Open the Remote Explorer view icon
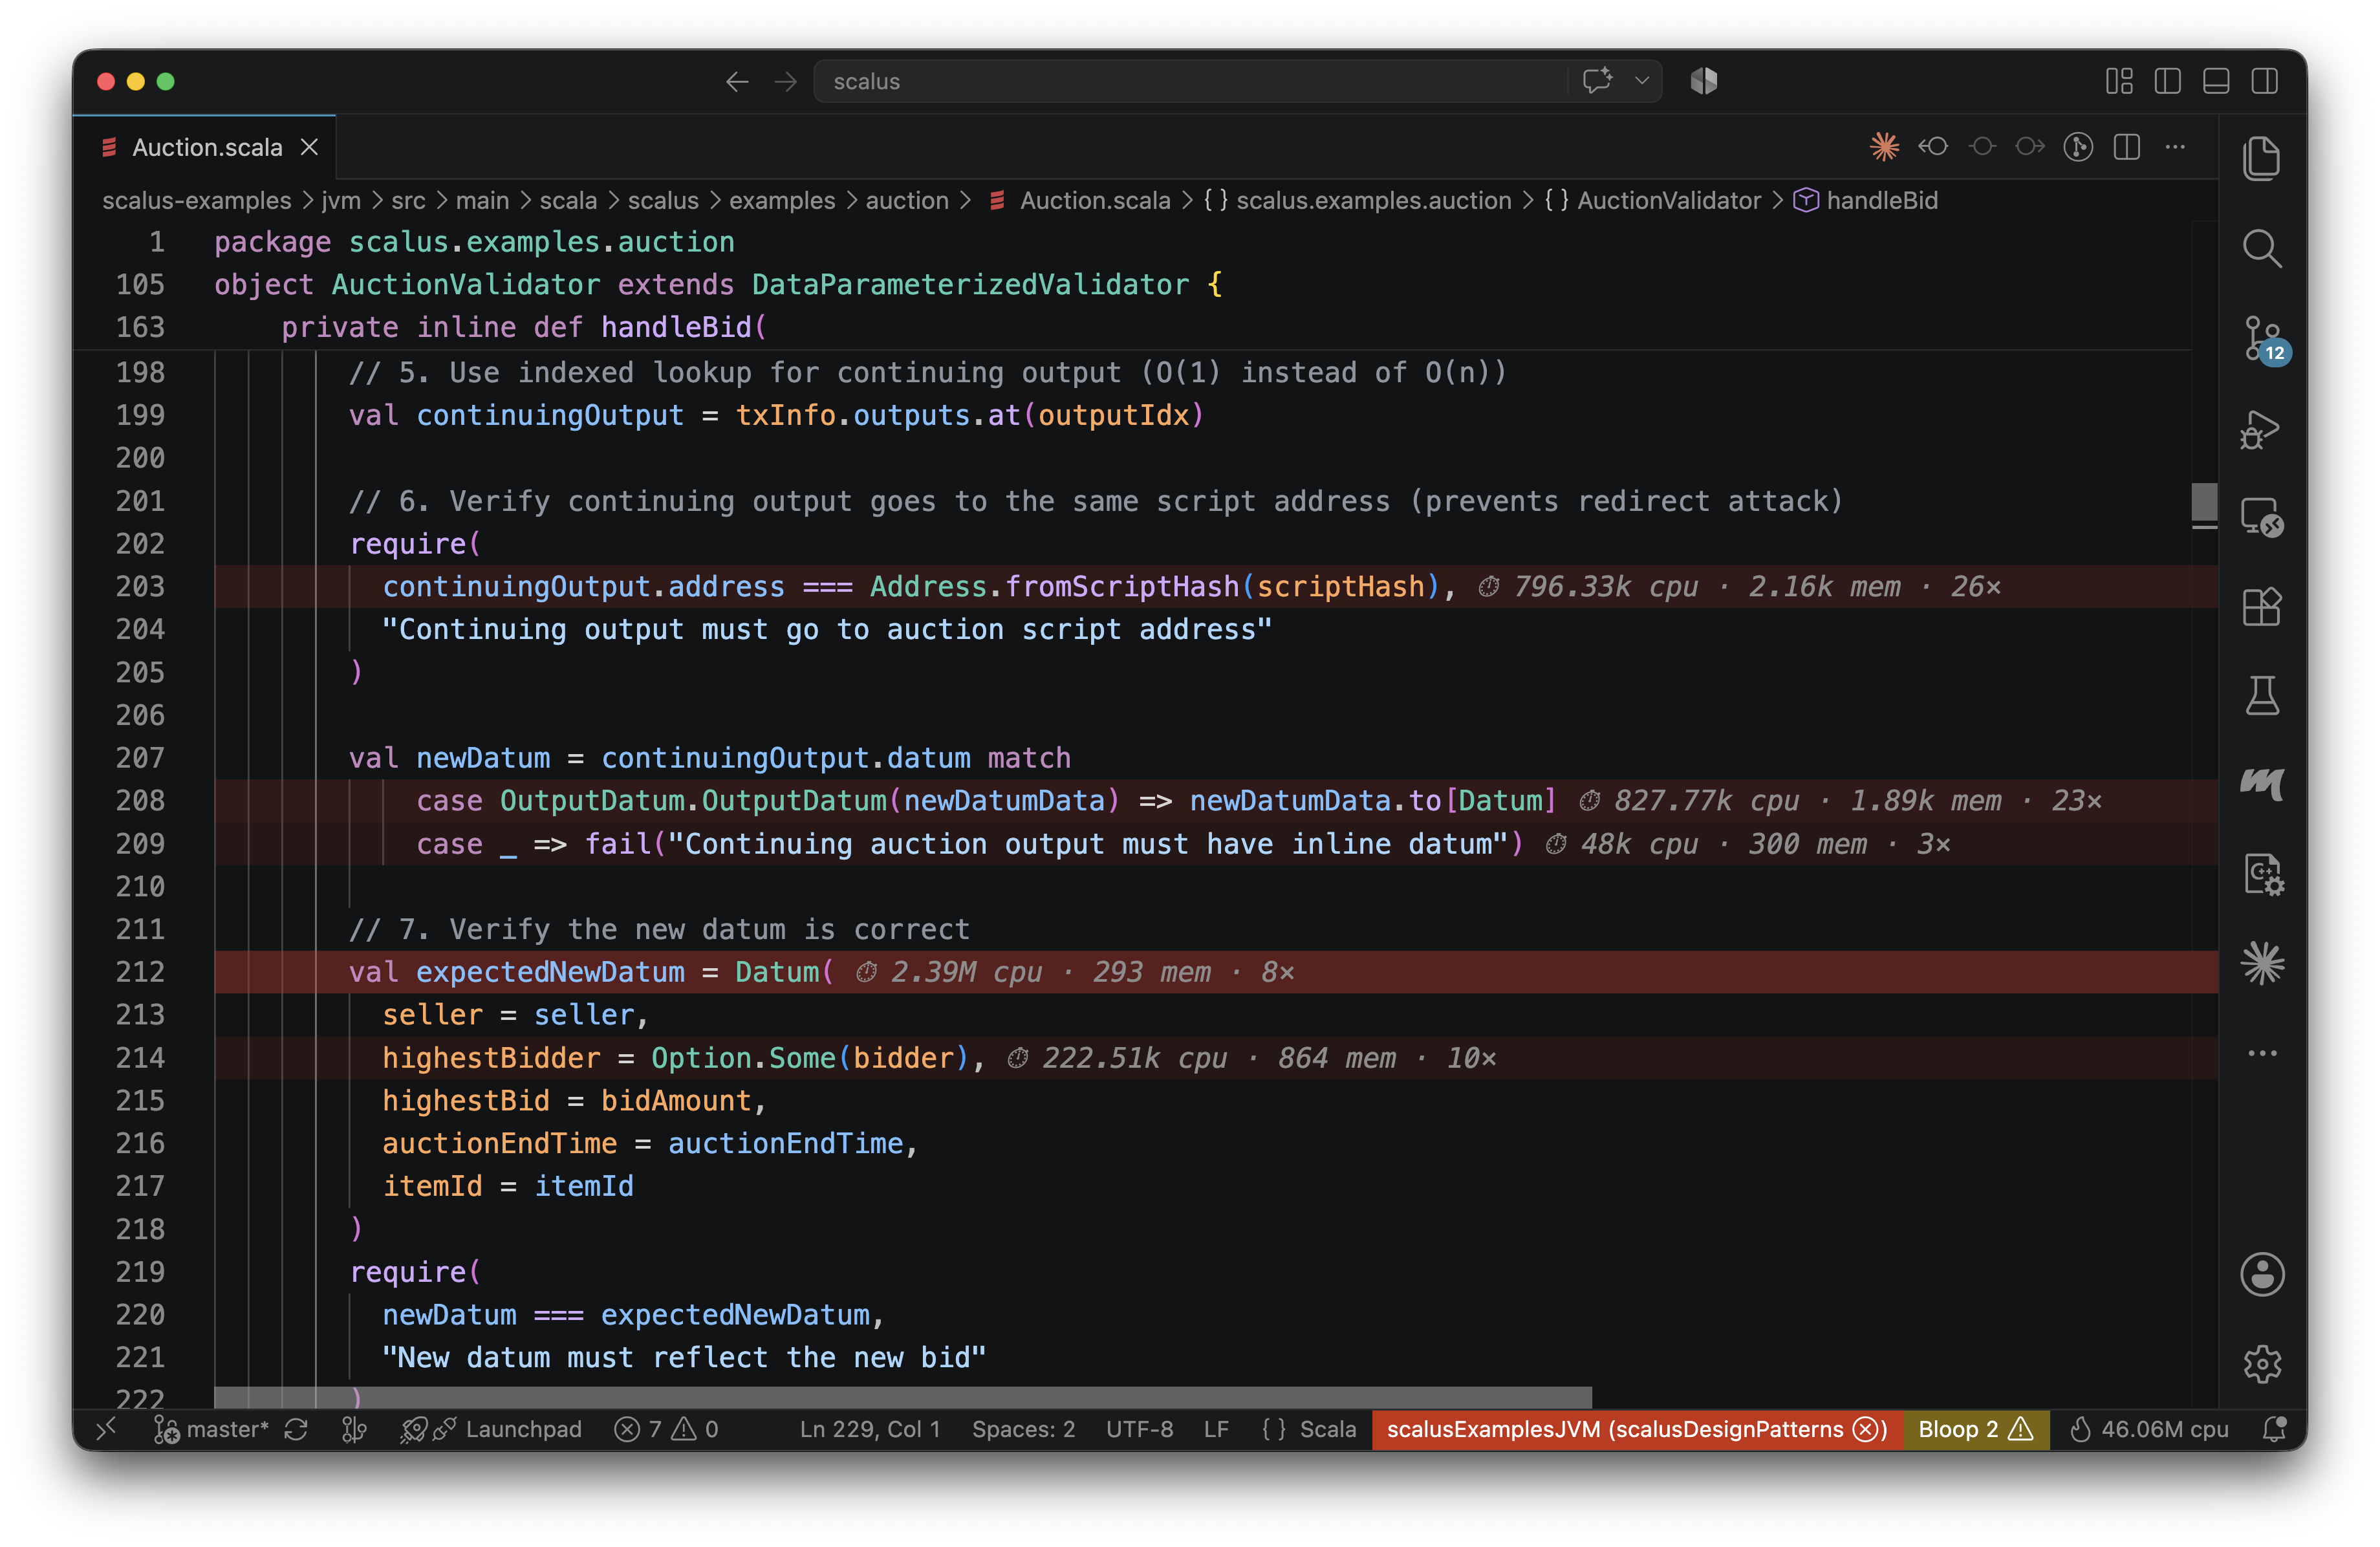 [2261, 518]
